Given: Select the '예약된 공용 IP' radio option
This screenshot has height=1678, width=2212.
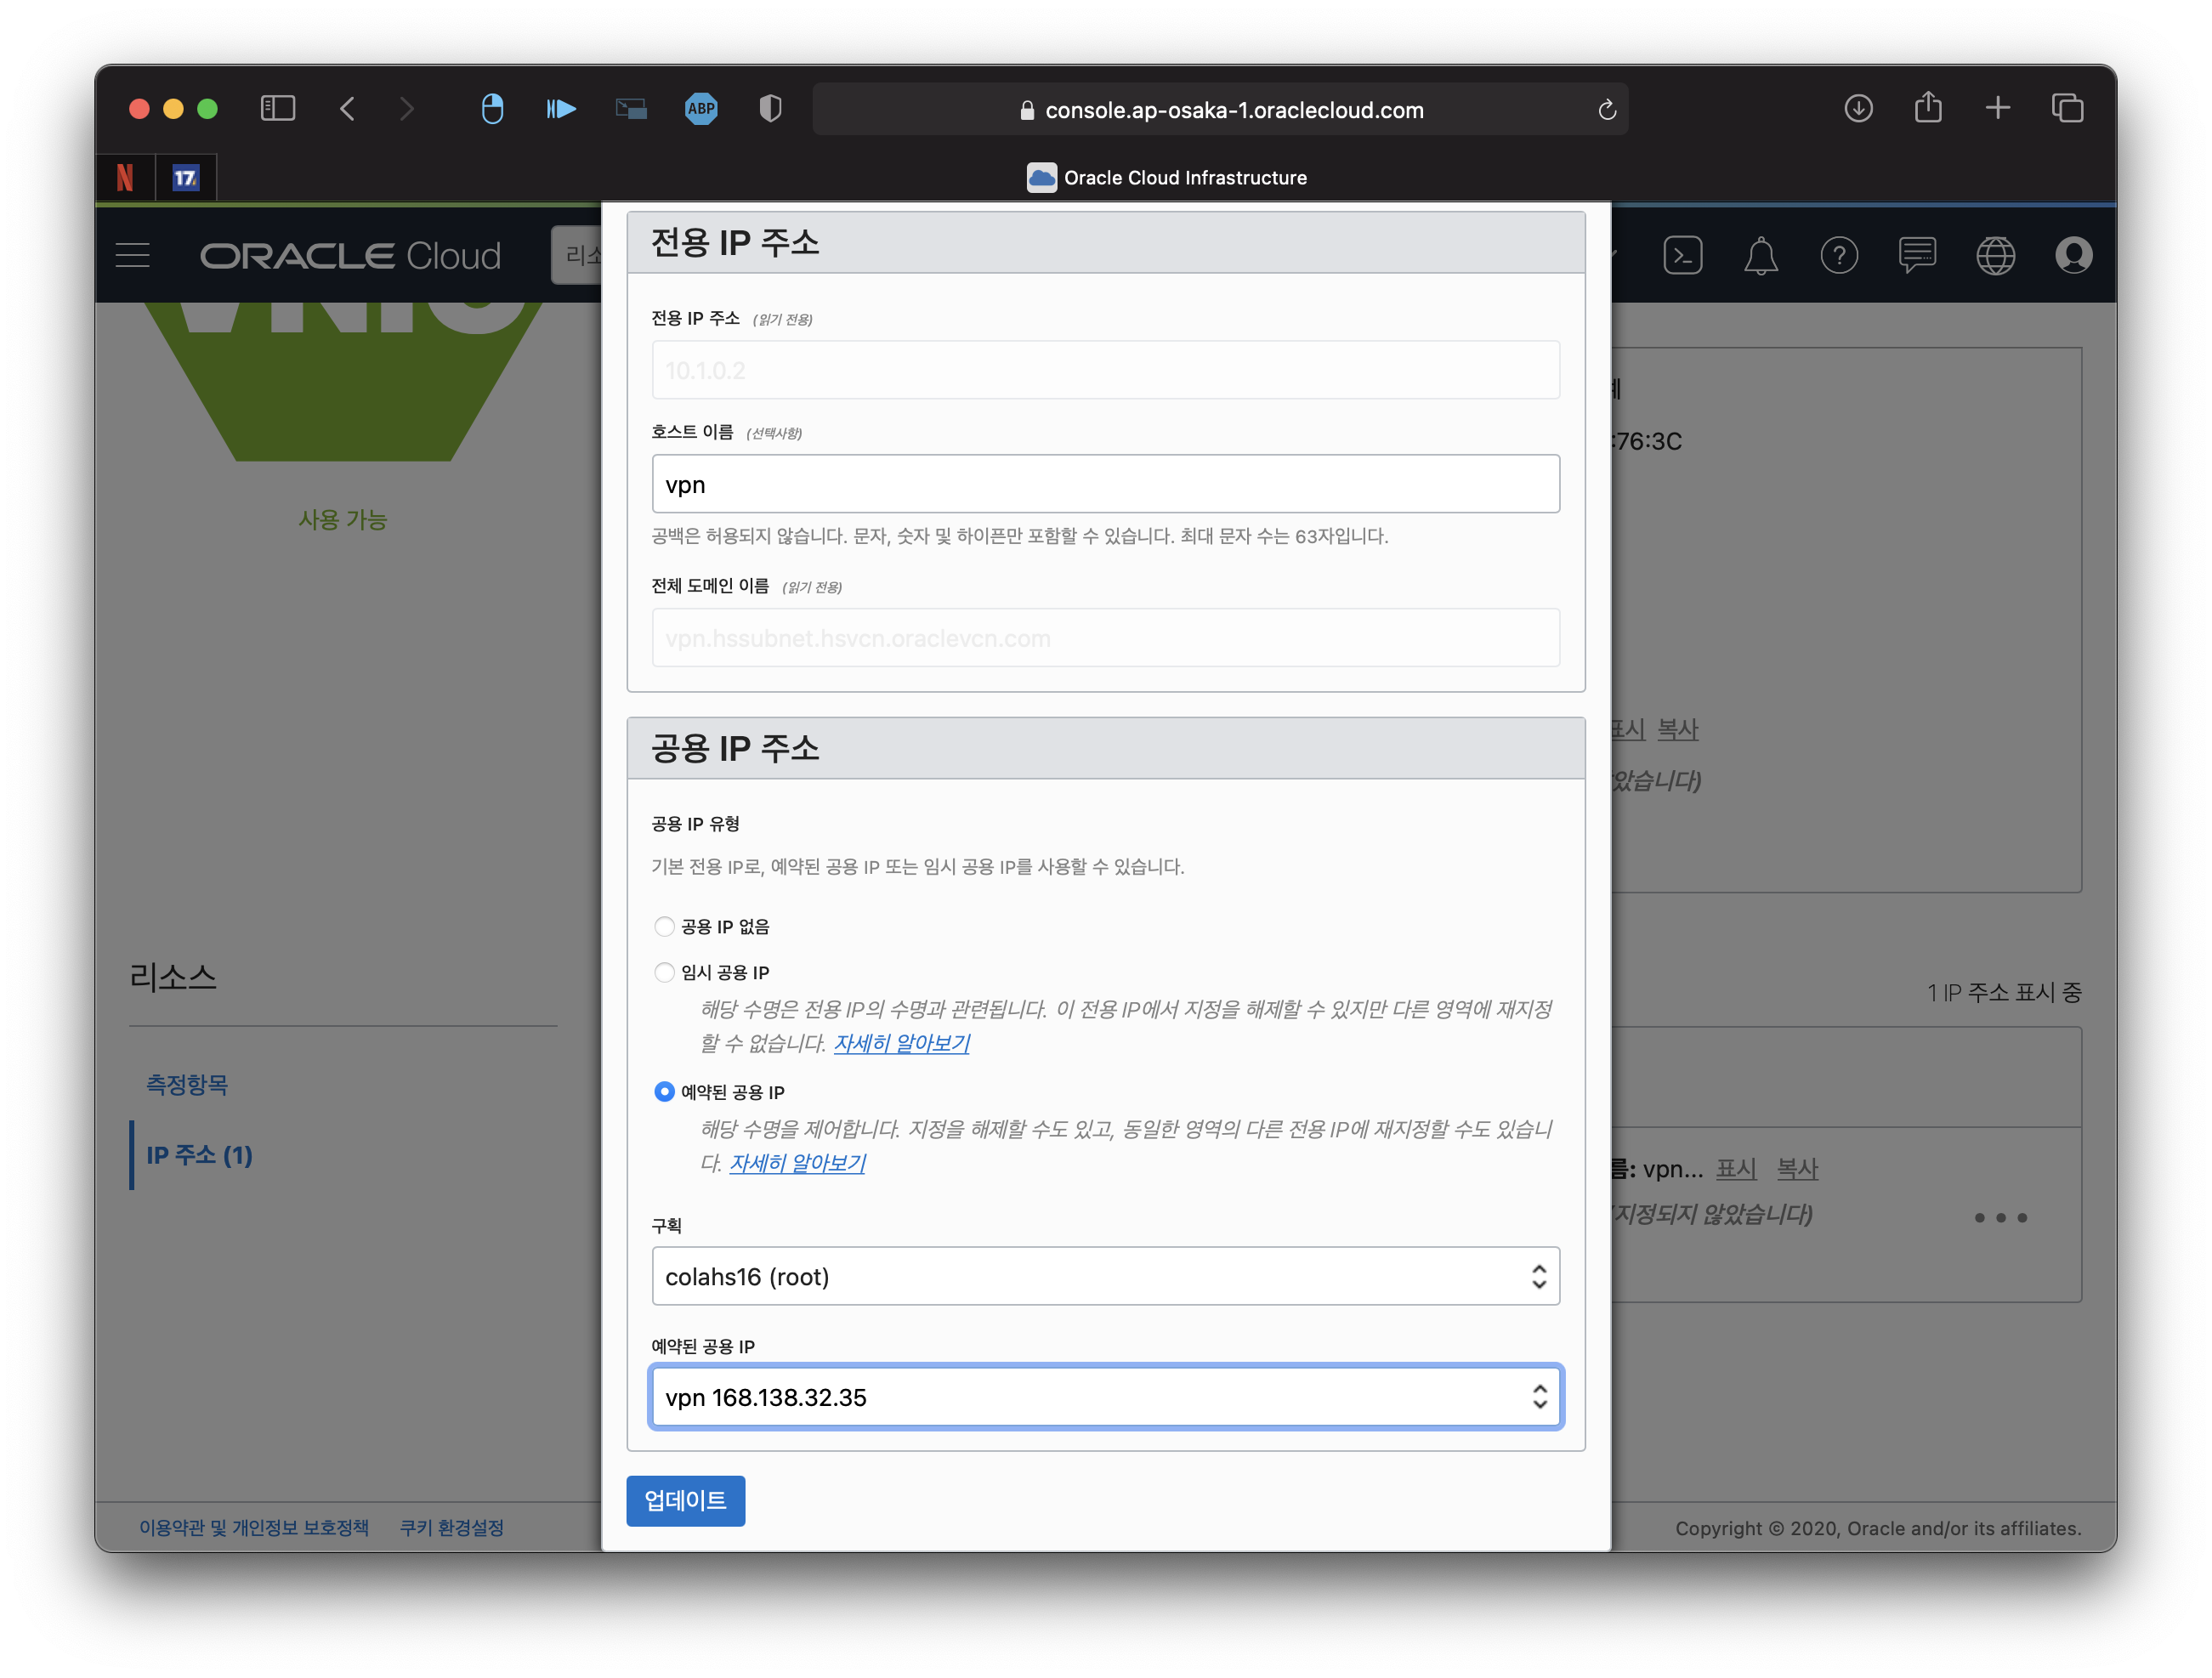Looking at the screenshot, I should pyautogui.click(x=664, y=1091).
